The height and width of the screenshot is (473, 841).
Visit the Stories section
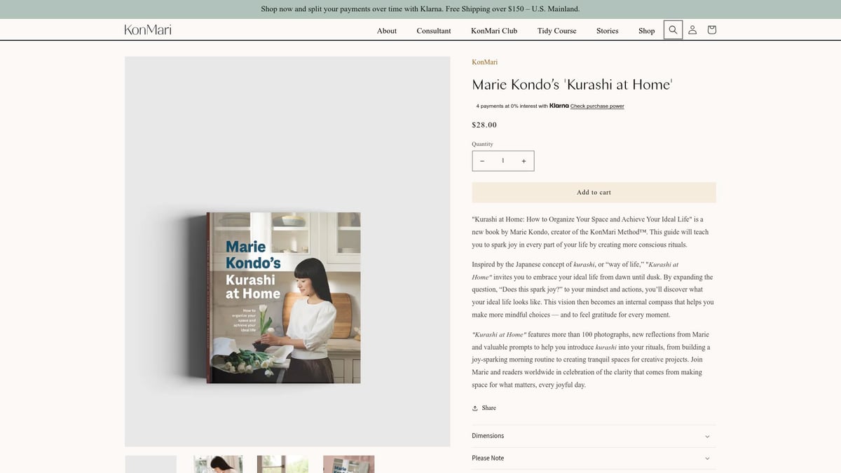point(607,31)
